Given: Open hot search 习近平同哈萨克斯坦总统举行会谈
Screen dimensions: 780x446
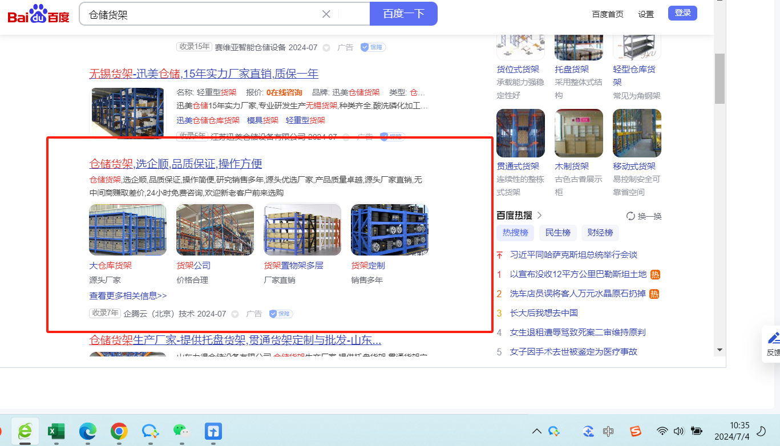Looking at the screenshot, I should pyautogui.click(x=573, y=255).
